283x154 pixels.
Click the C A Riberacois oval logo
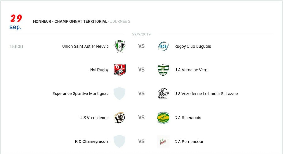tap(163, 118)
